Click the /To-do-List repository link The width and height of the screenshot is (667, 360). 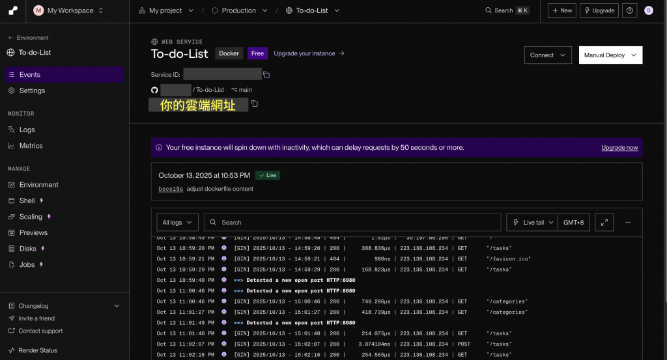208,90
